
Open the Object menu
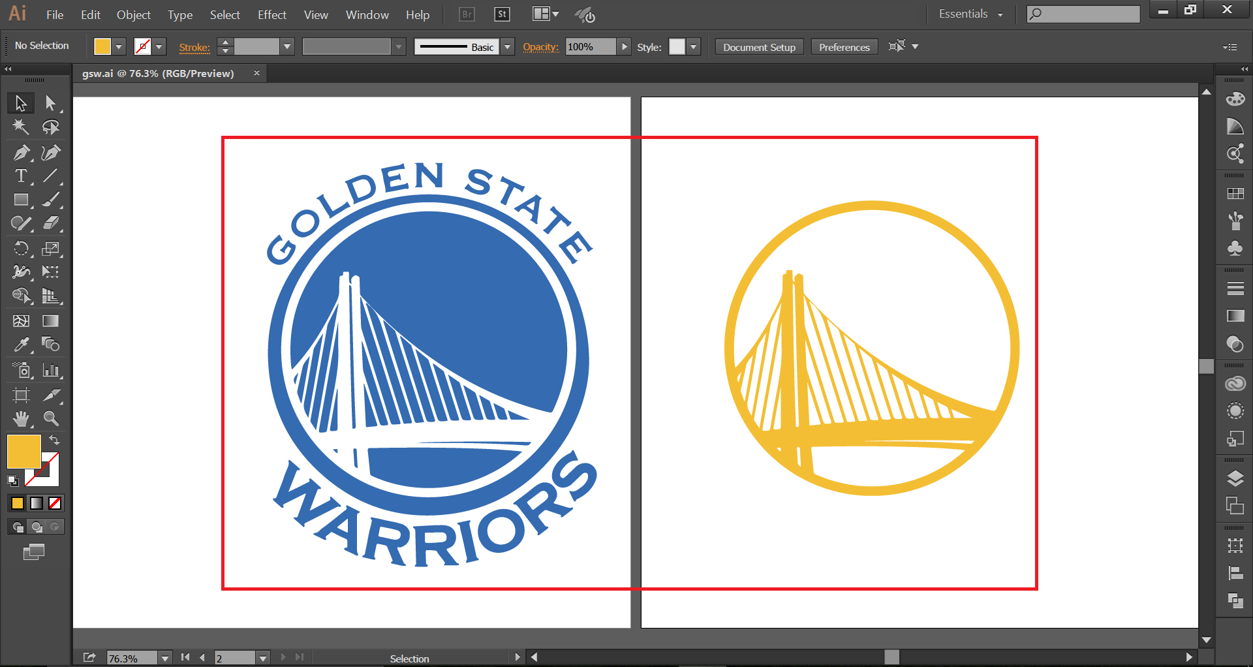[x=133, y=14]
